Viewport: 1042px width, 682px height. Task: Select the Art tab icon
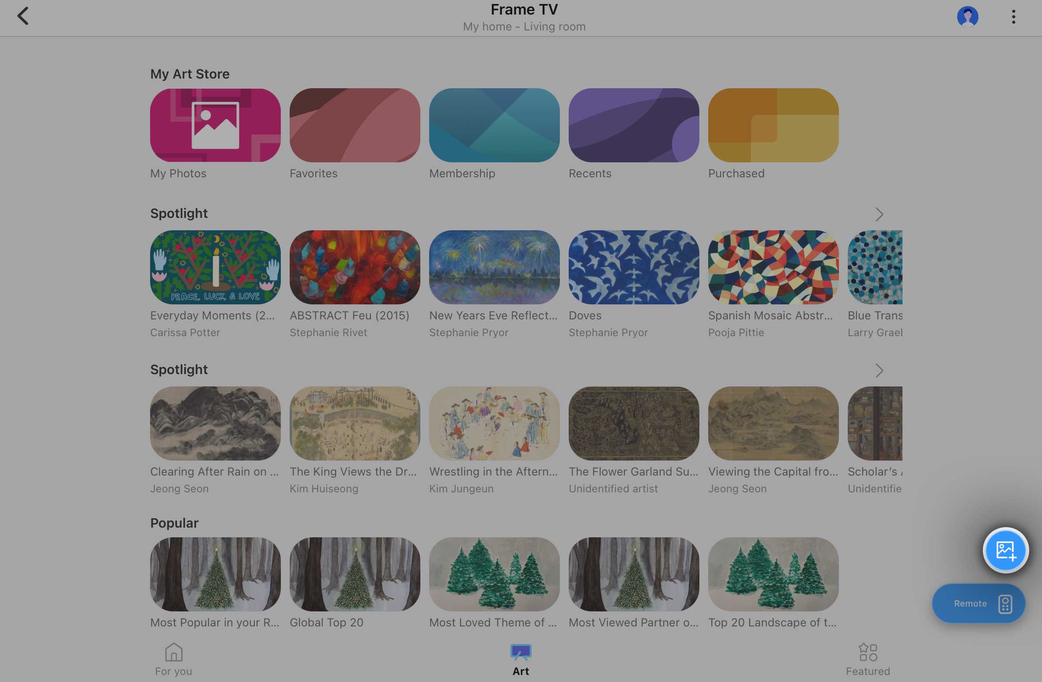[x=521, y=653]
